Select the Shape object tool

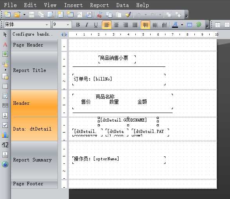[5, 64]
